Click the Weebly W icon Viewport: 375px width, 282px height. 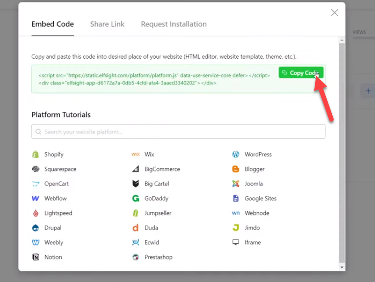tap(36, 243)
